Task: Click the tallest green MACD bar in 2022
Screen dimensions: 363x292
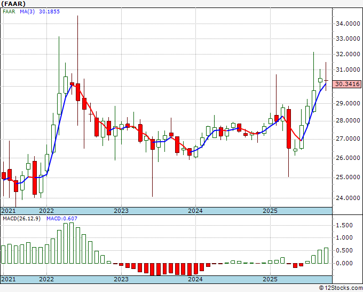Action: (x=72, y=243)
